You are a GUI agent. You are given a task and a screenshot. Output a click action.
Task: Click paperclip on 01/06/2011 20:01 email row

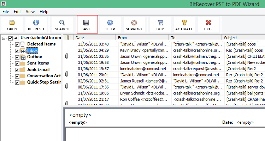pyautogui.click(x=67, y=74)
